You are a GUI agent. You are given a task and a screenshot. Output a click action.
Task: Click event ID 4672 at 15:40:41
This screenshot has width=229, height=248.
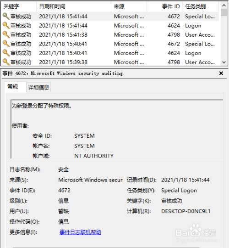tap(174, 44)
